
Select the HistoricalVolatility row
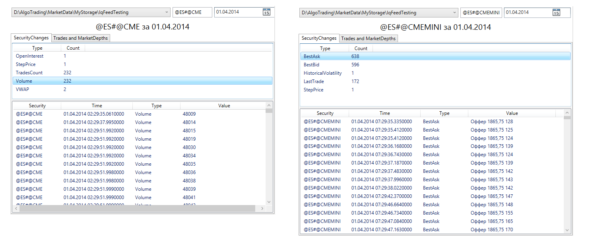coord(322,73)
